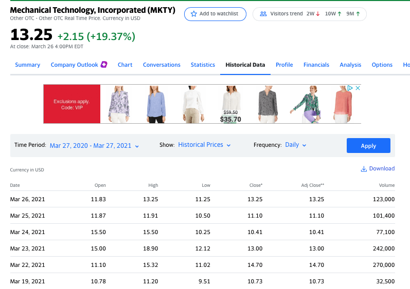
Task: Click the Mar 26, 2021 date cell
Action: coord(27,199)
